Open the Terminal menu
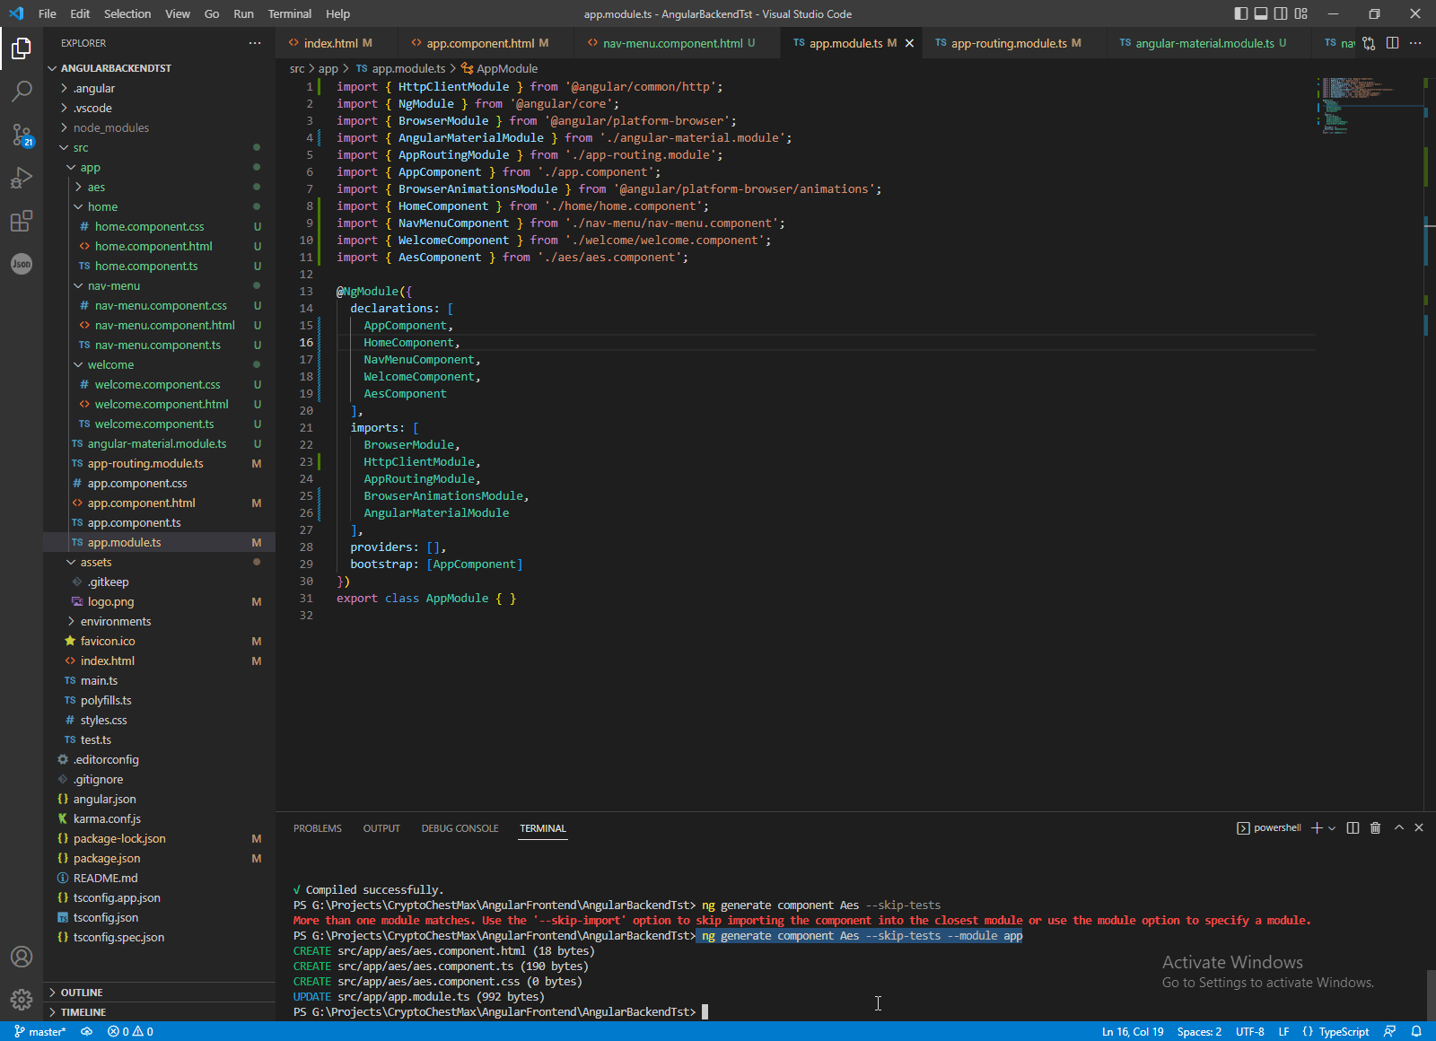This screenshot has width=1436, height=1041. (289, 13)
